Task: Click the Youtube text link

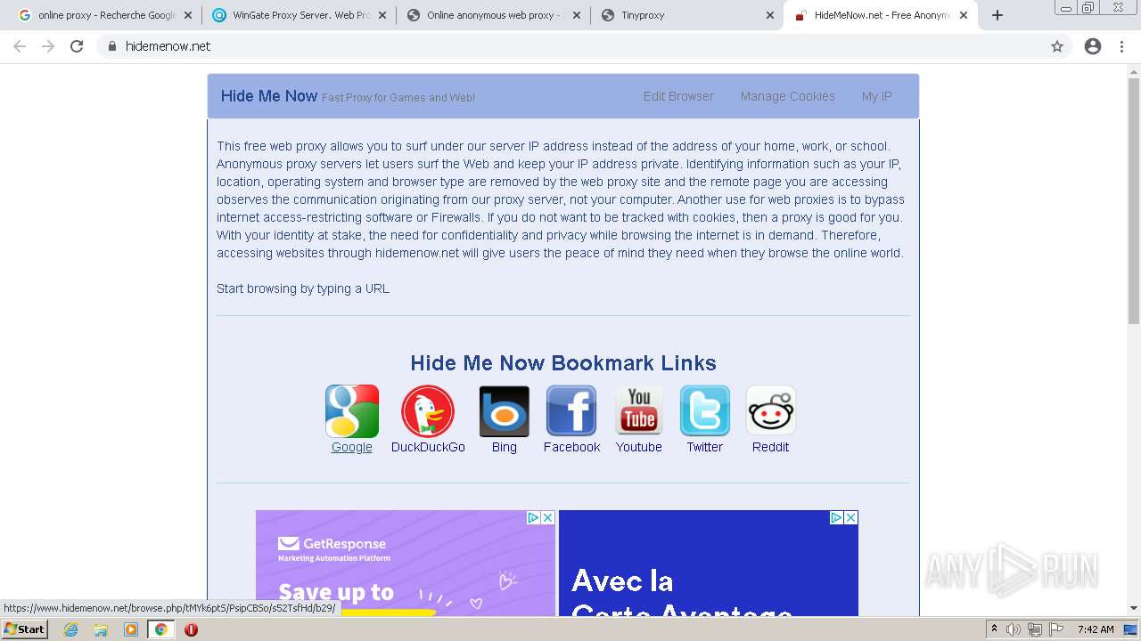Action: 639,447
